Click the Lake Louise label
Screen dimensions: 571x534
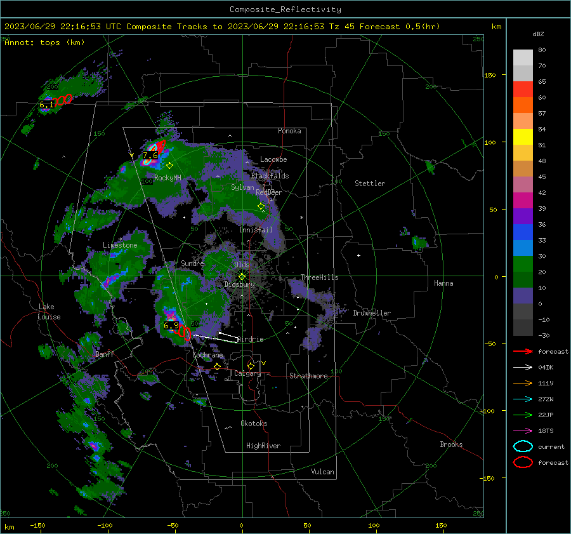(49, 312)
